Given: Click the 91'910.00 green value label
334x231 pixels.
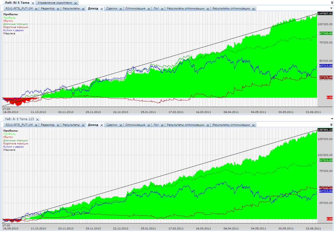Looking at the screenshot, I should (326, 160).
